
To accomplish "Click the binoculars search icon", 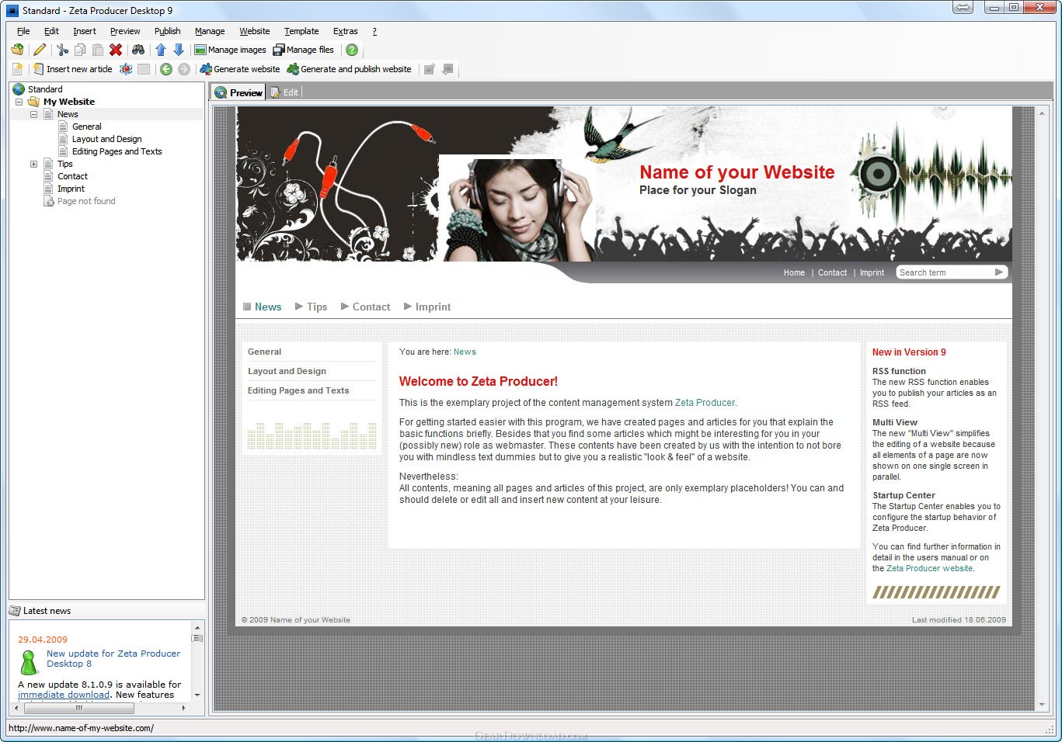I will (x=138, y=50).
